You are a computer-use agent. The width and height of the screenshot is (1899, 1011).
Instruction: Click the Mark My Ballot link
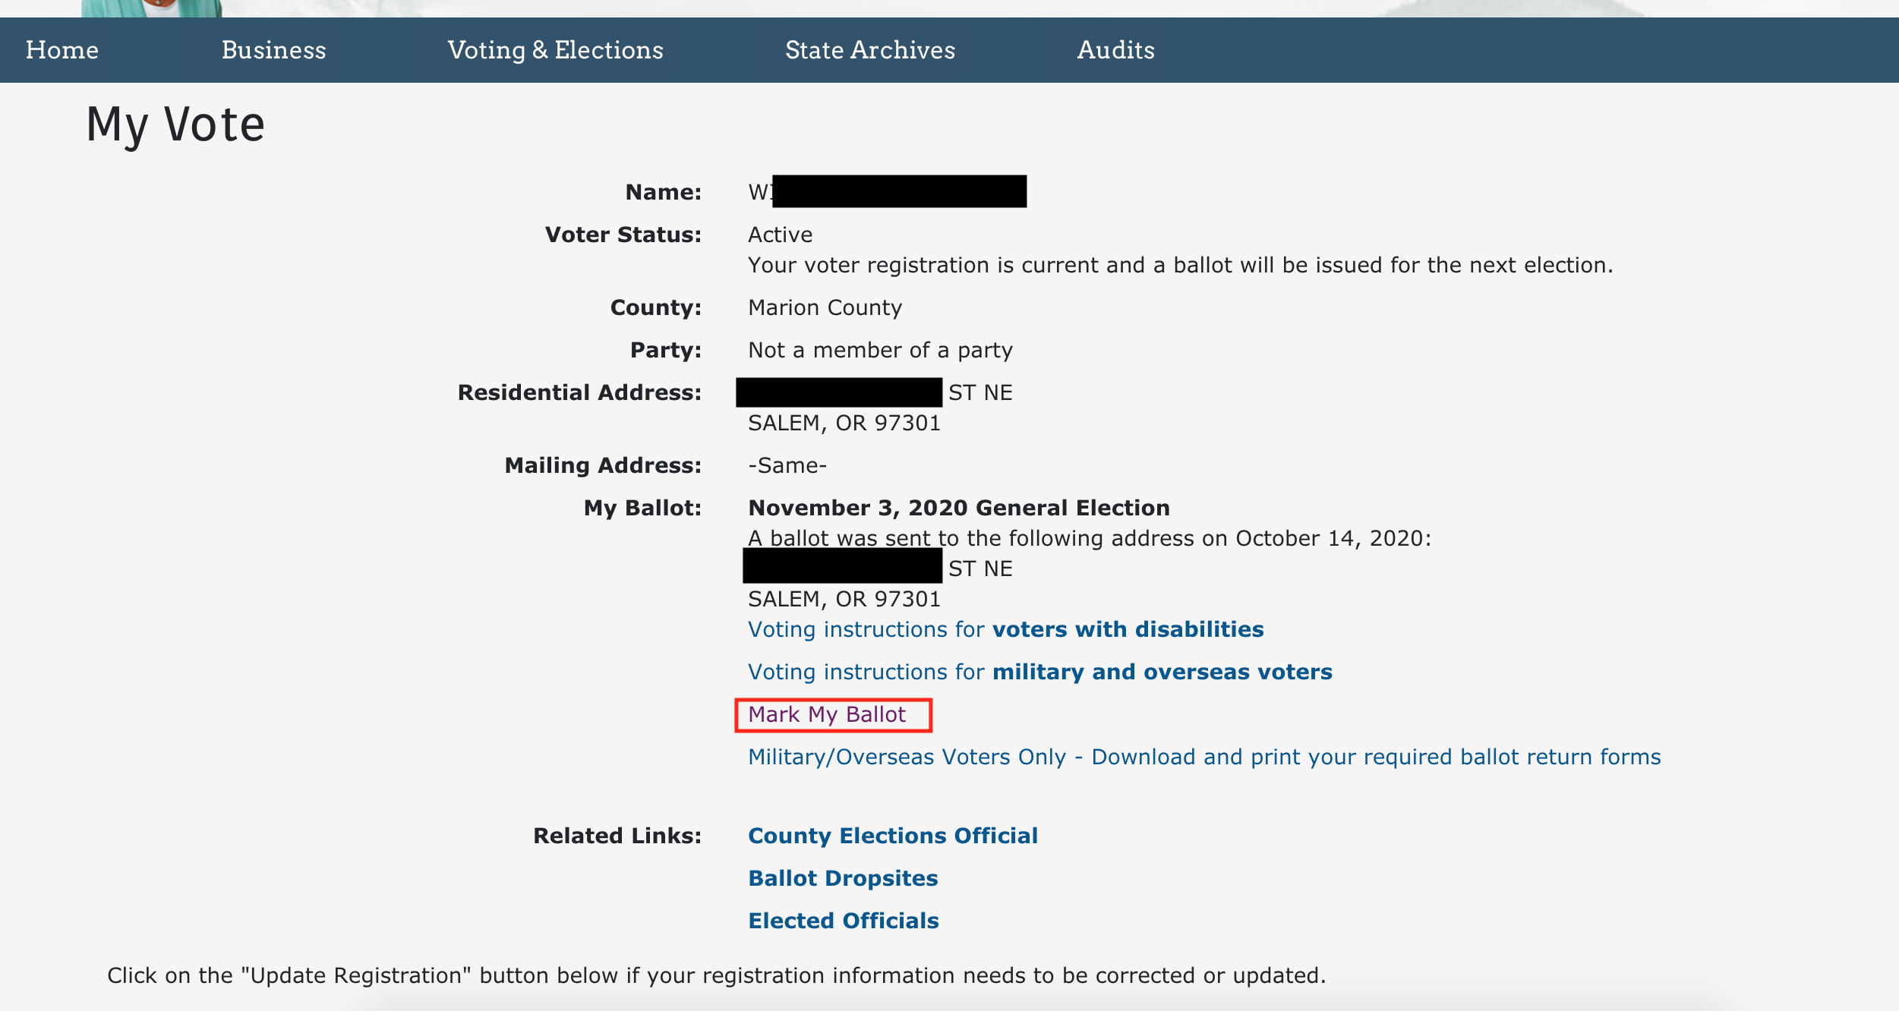coord(827,714)
